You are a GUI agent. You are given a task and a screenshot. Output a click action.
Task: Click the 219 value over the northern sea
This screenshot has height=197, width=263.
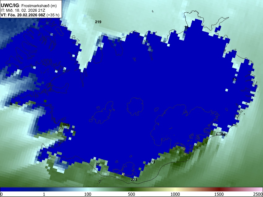click(x=98, y=22)
